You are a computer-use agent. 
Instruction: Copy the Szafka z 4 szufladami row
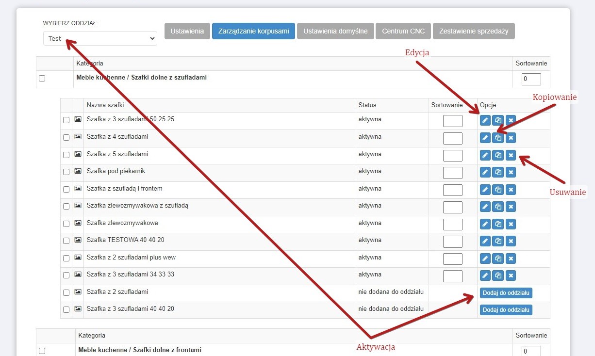coord(498,138)
